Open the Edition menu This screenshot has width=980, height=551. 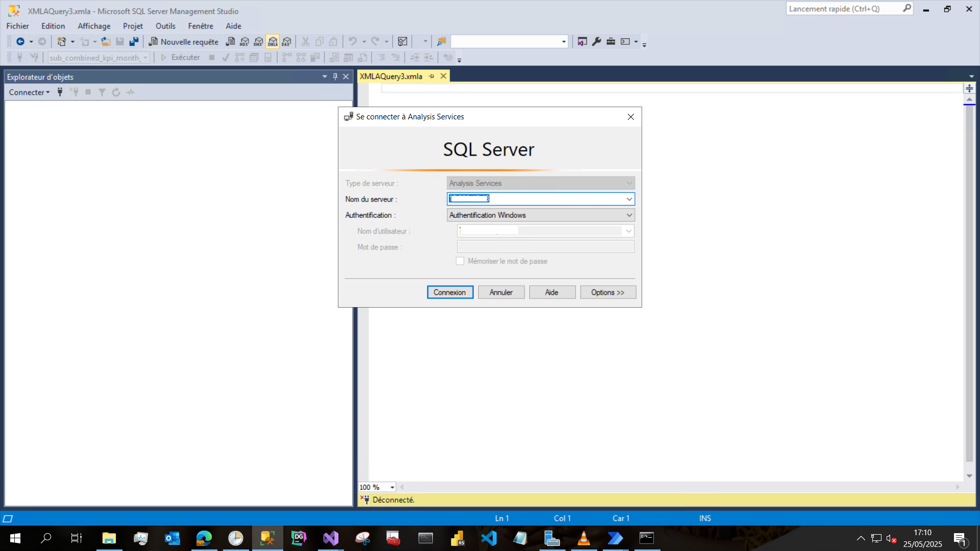(53, 26)
